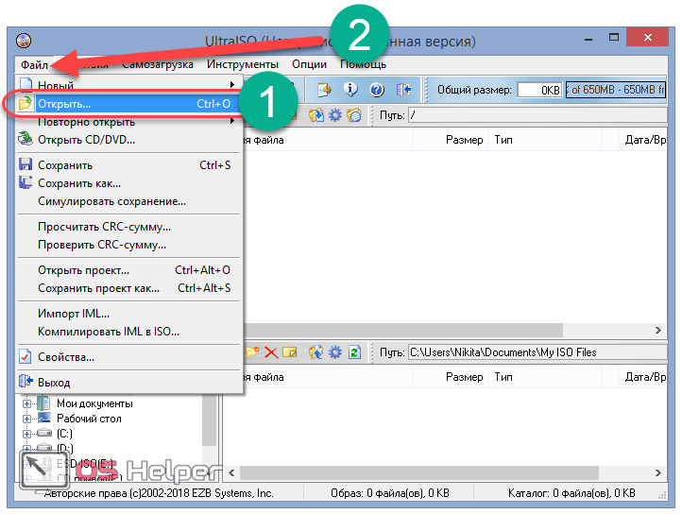Click the Выход door icon in menu
682x514 pixels.
26,382
